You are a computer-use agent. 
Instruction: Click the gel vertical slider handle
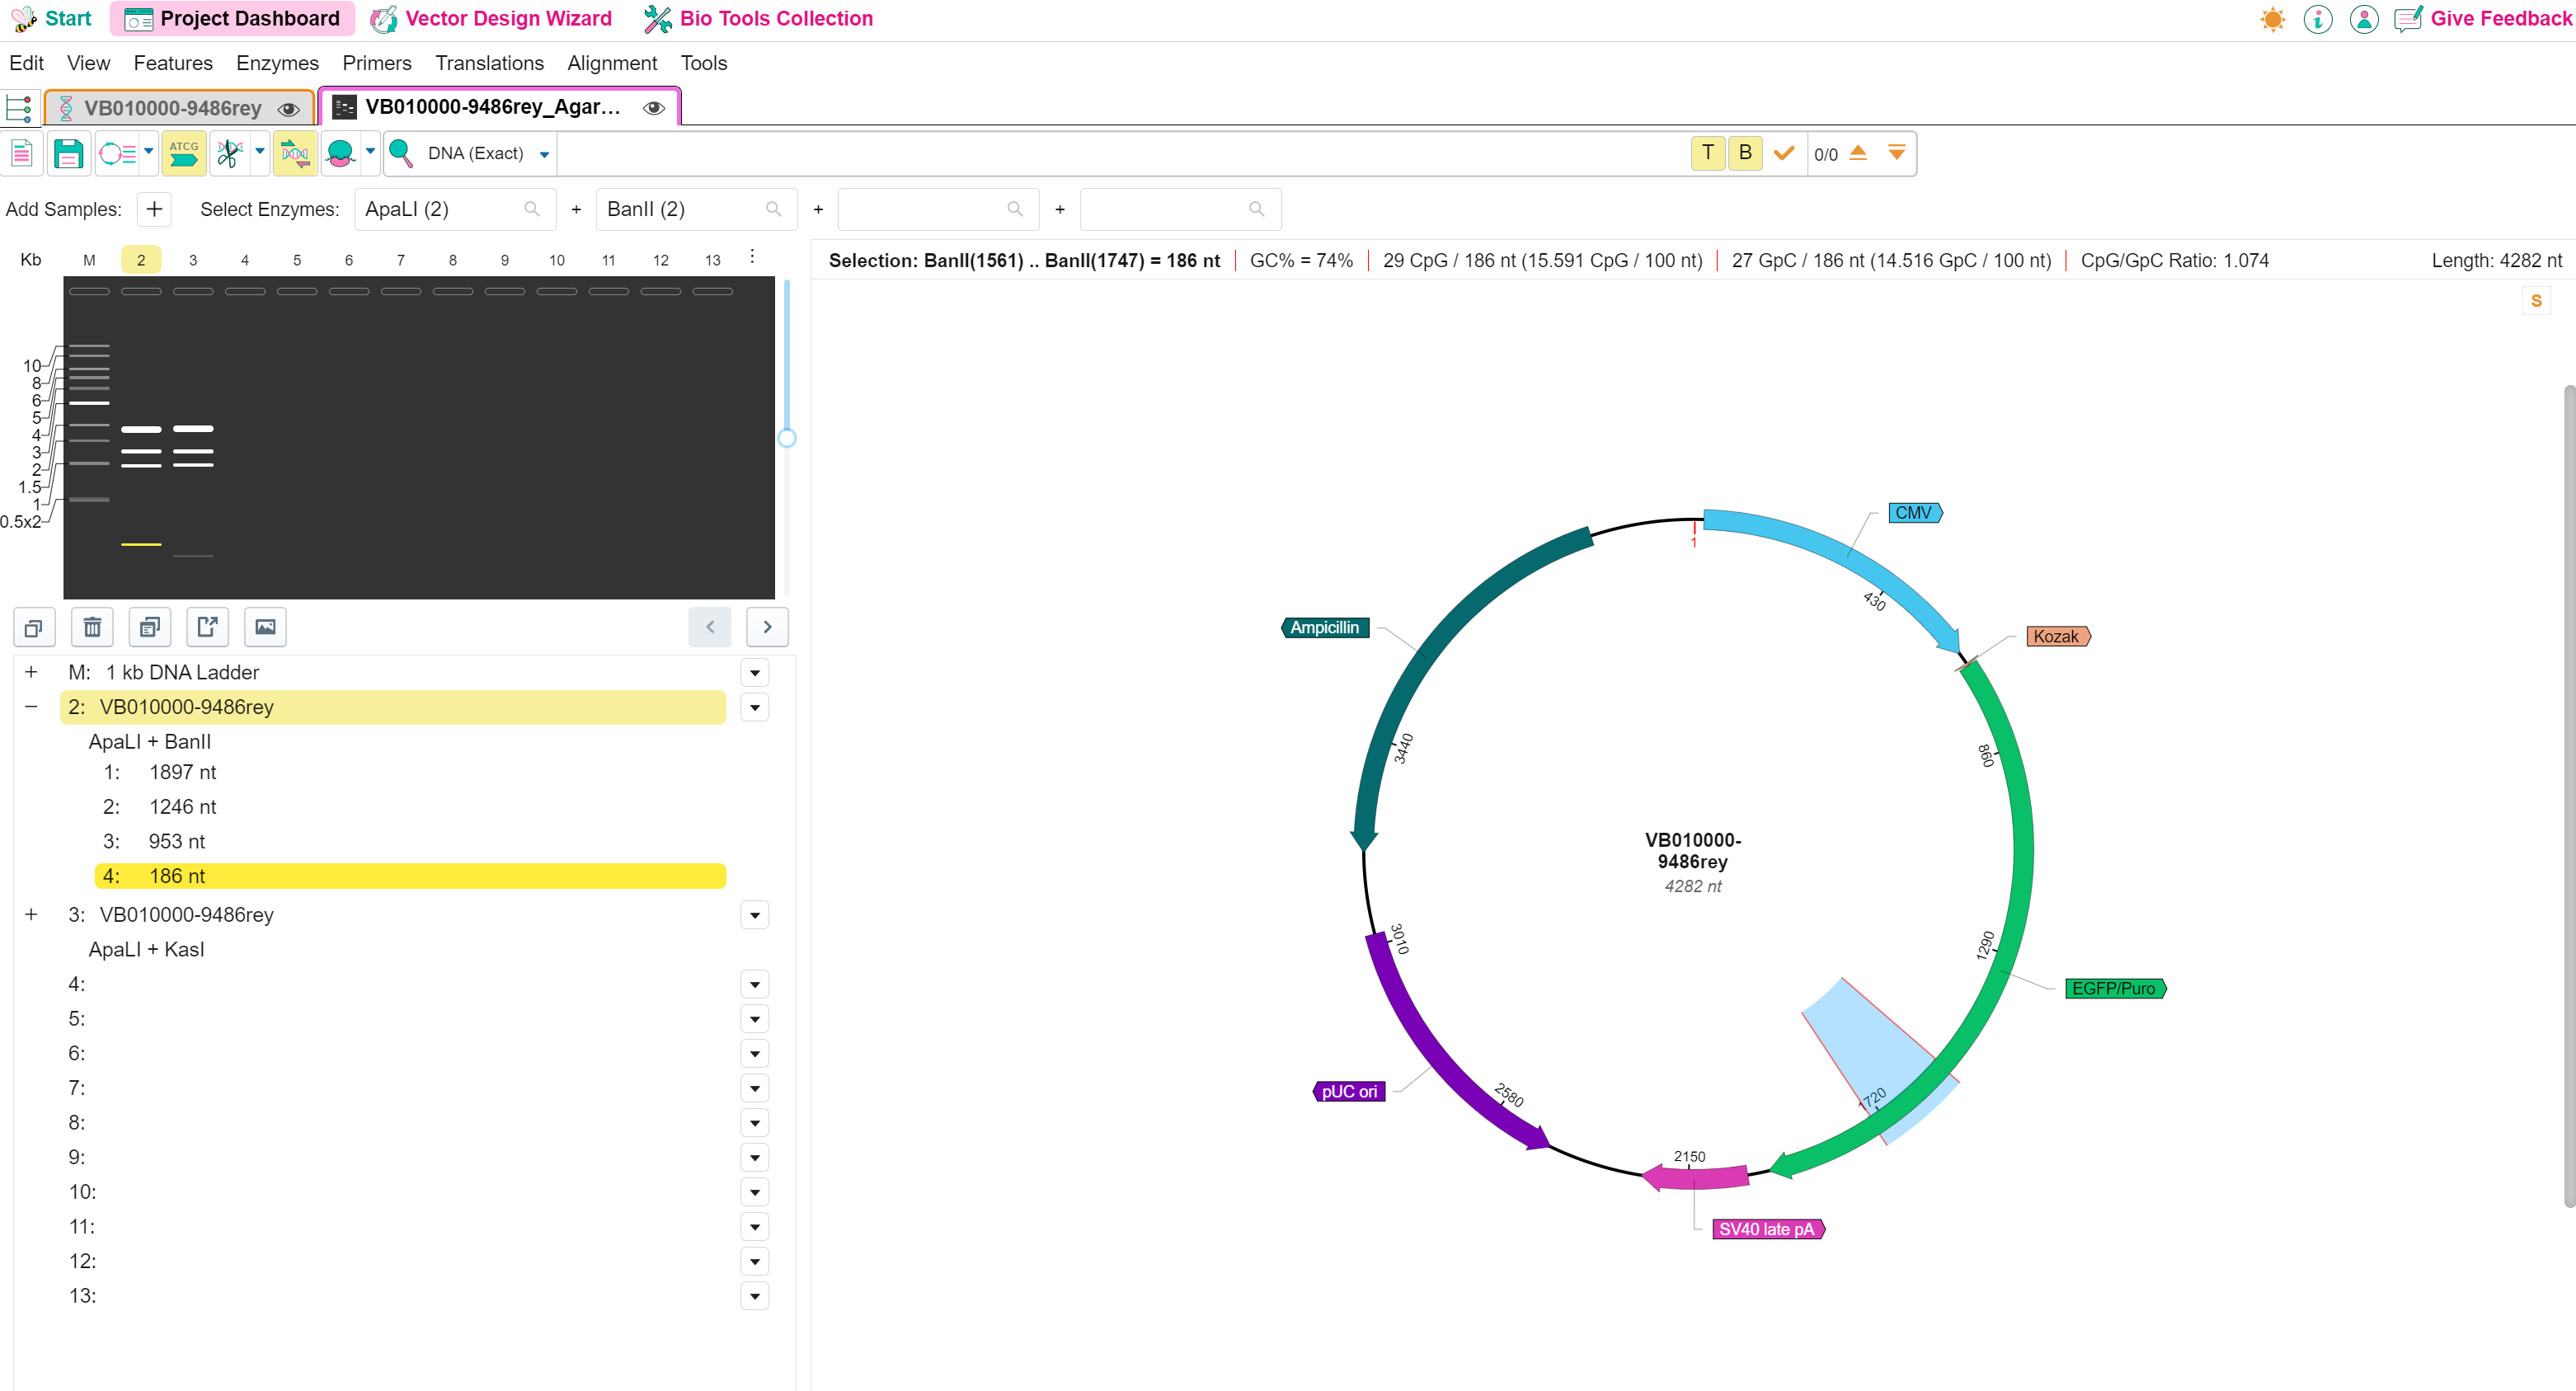click(787, 438)
